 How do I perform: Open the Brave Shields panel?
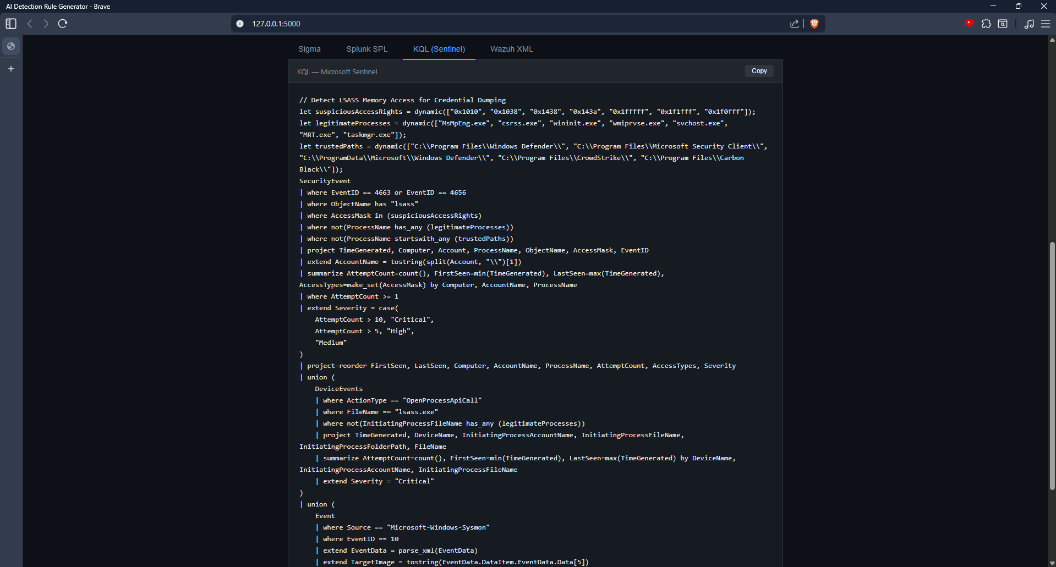814,24
